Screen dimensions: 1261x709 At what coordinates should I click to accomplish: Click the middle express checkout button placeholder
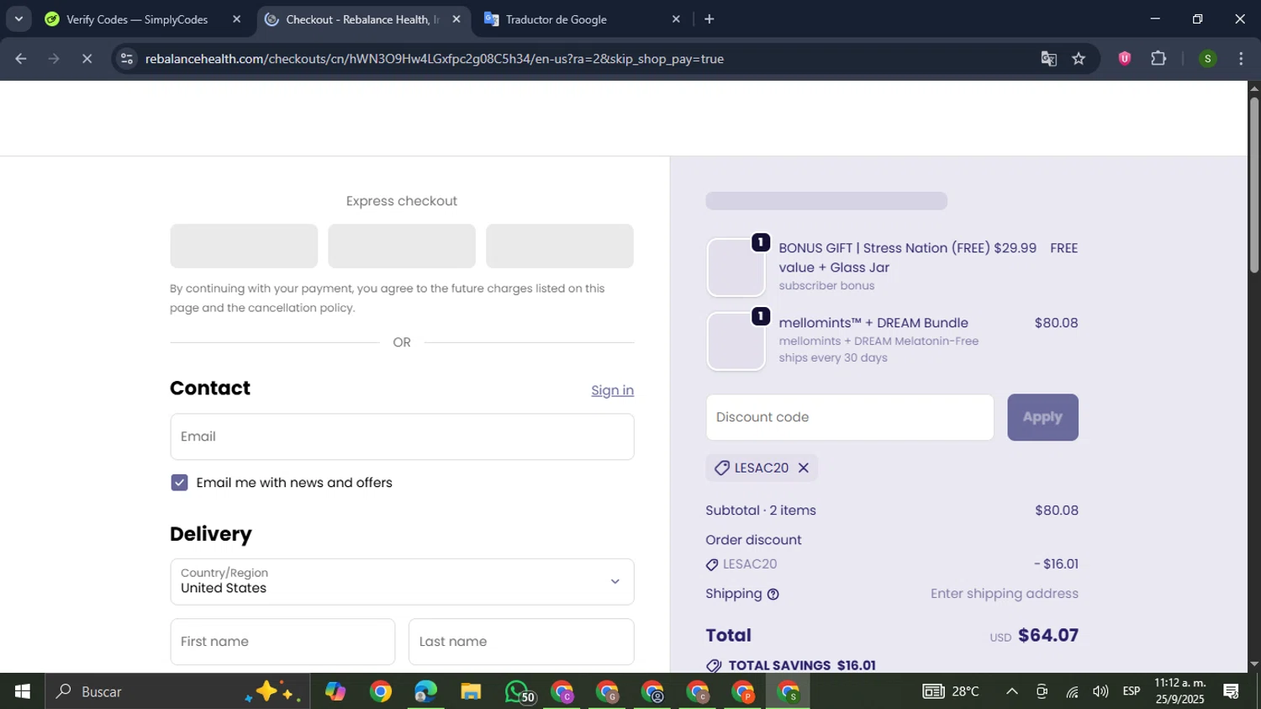[x=402, y=246]
